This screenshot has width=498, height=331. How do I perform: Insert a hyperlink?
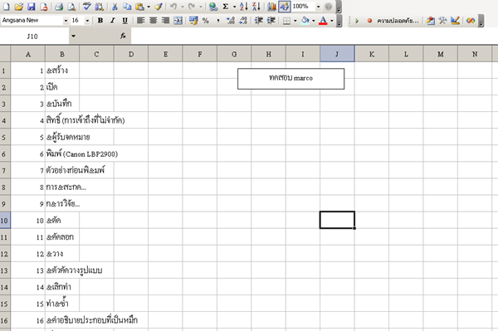pos(213,7)
